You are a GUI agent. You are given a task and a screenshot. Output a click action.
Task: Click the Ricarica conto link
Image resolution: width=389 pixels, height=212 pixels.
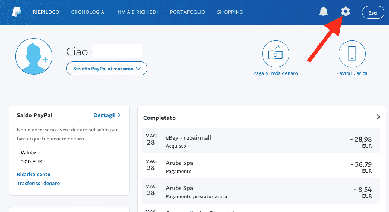[33, 174]
